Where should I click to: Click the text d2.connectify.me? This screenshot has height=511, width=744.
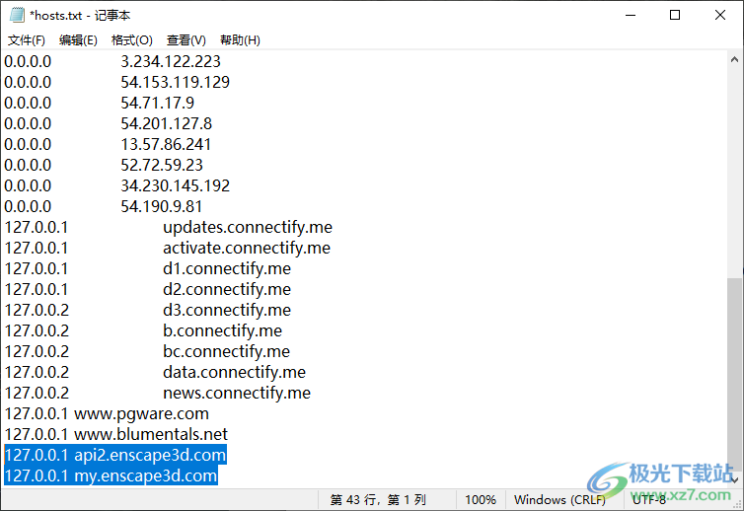tap(227, 289)
